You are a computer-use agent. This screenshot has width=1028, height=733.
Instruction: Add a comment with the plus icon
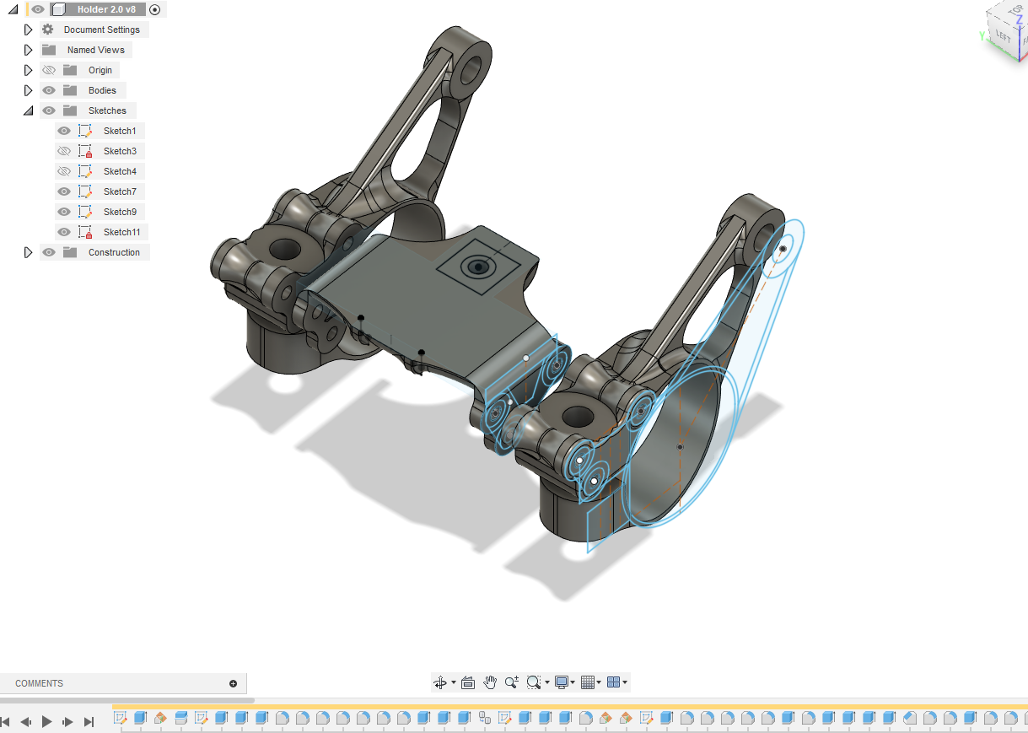234,683
